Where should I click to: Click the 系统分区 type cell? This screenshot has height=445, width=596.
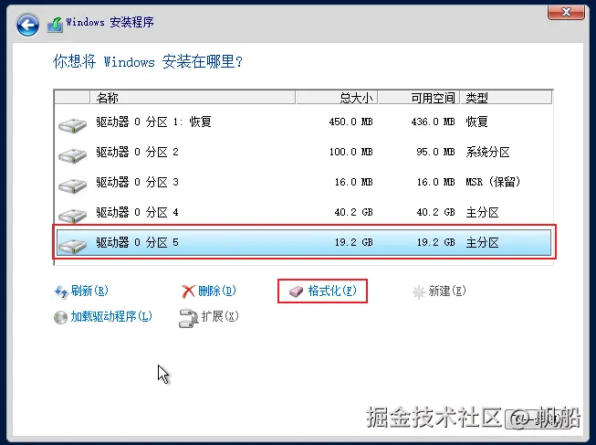click(487, 153)
